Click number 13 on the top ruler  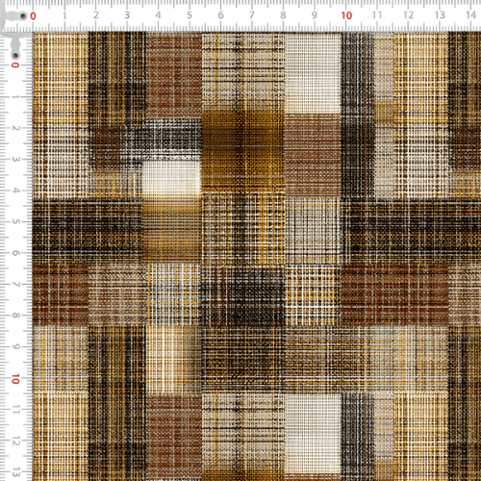(x=440, y=15)
